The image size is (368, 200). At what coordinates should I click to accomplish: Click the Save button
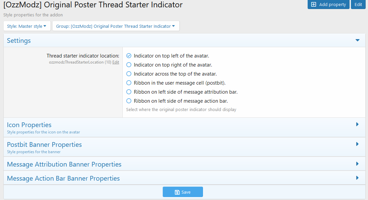[x=183, y=192]
